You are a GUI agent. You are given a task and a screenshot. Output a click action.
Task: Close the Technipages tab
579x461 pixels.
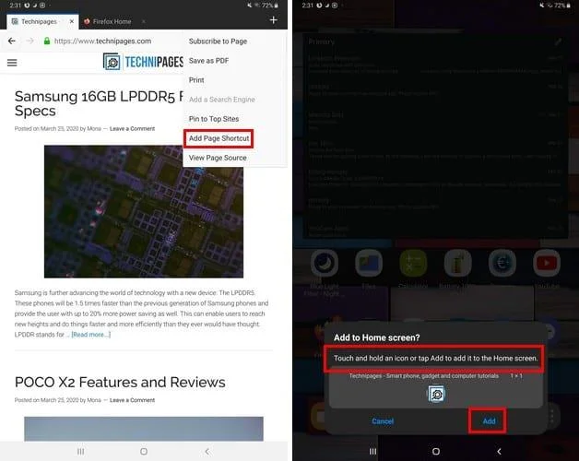pos(72,21)
